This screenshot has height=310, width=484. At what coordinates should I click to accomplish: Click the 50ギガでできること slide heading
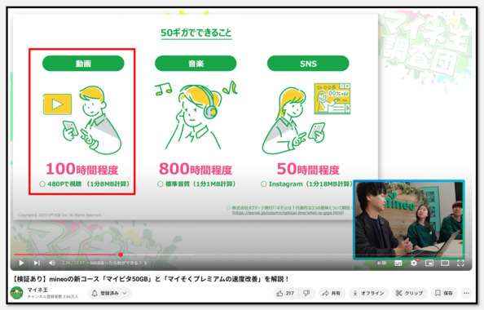click(196, 33)
